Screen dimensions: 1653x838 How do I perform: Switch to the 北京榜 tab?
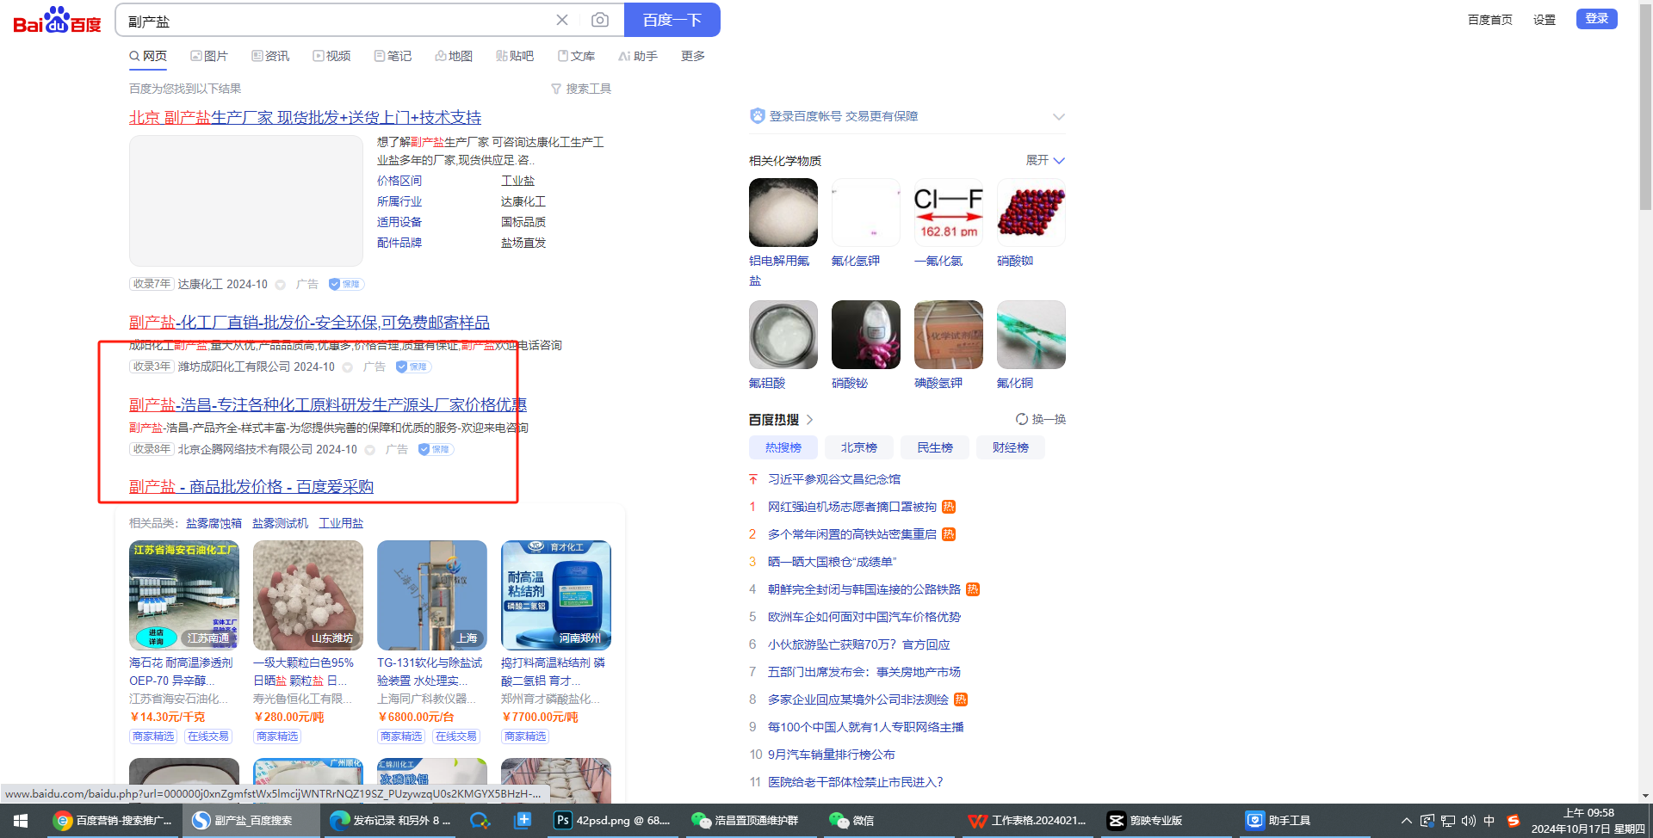coord(859,447)
